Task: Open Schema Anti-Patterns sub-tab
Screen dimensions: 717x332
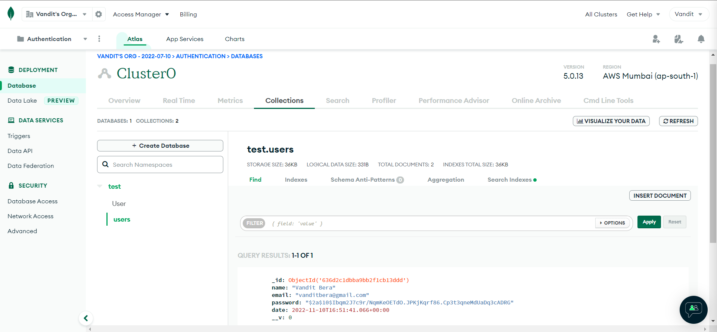Action: click(367, 179)
